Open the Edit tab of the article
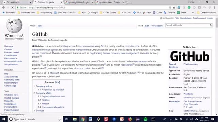The width and height of the screenshot is (218, 122). click(147, 26)
